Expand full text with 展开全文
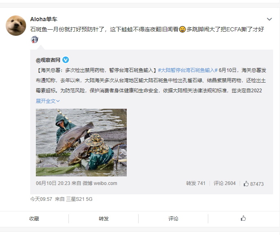Screen dimensions: 280x235 (x=48, y=101)
